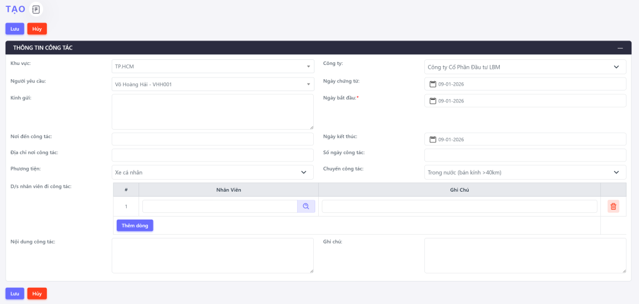Image resolution: width=639 pixels, height=304 pixels.
Task: Delete row 1 with the trash icon
Action: pyautogui.click(x=613, y=206)
